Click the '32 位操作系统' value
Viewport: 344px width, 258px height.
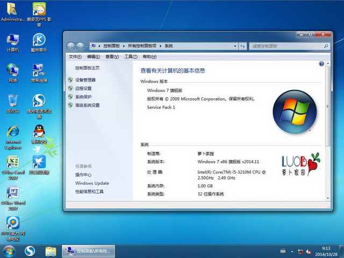click(x=211, y=194)
